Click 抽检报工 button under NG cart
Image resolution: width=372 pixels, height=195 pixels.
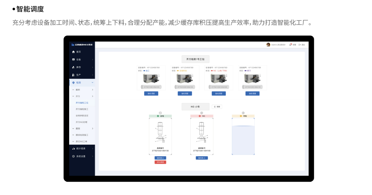tap(202, 158)
